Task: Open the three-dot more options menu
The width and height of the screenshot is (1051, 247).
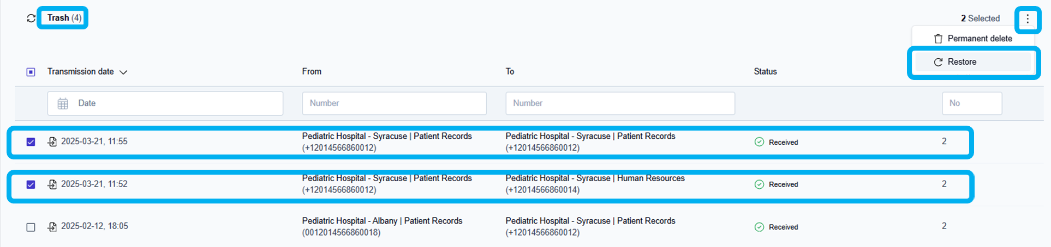Action: coord(1028,19)
